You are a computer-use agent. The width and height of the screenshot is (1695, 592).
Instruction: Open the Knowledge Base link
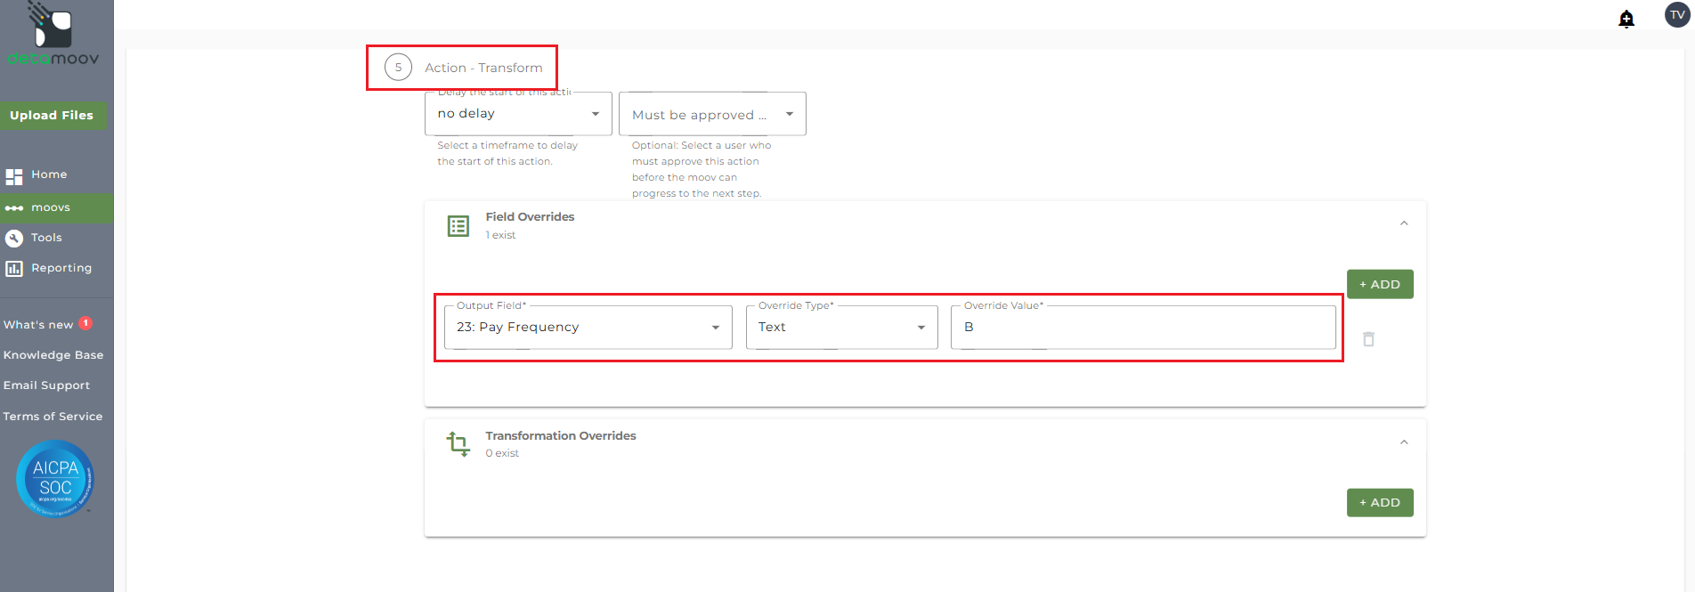tap(53, 355)
